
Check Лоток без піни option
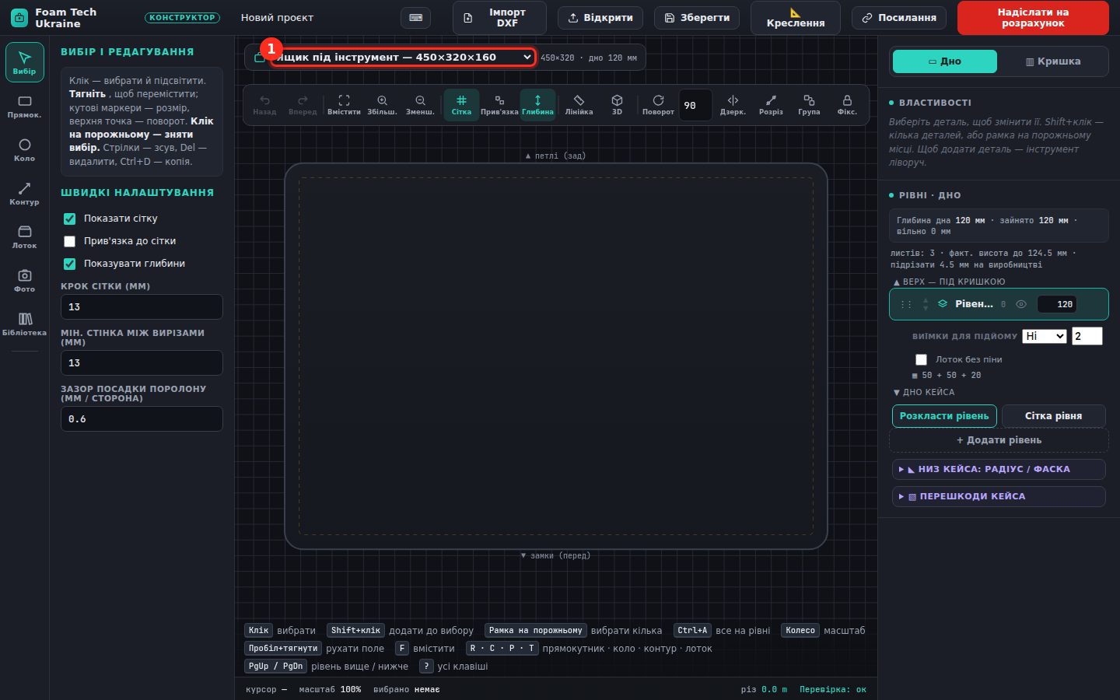[921, 359]
